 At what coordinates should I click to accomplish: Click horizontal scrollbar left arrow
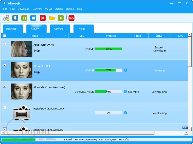click(3, 133)
